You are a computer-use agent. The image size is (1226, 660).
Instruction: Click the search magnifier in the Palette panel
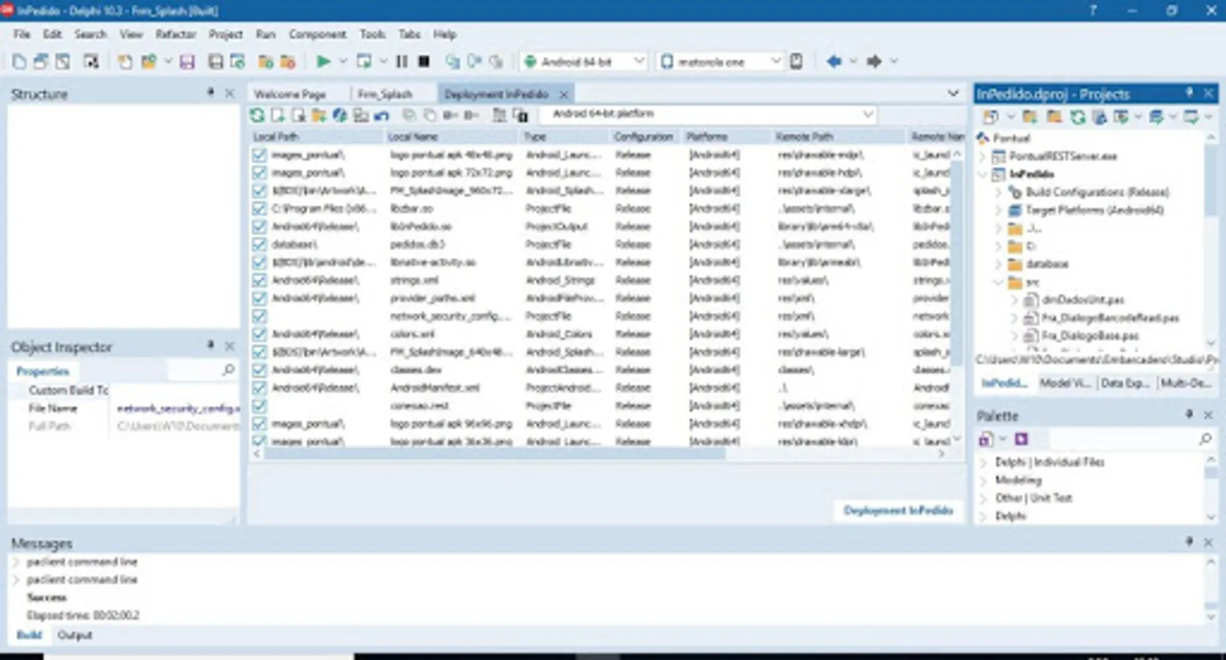(x=1205, y=439)
